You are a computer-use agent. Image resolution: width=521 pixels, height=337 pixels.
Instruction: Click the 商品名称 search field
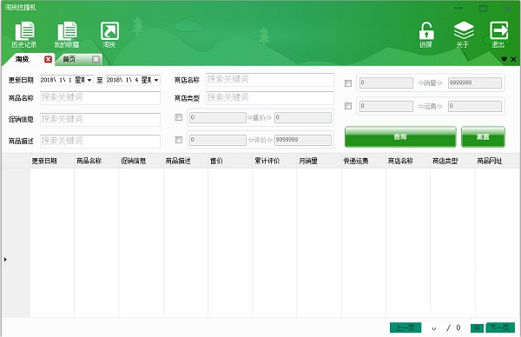click(x=100, y=98)
